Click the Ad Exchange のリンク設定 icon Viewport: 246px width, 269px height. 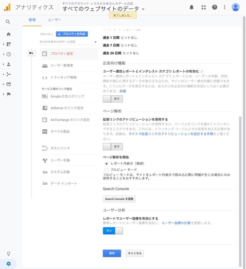tap(45, 120)
